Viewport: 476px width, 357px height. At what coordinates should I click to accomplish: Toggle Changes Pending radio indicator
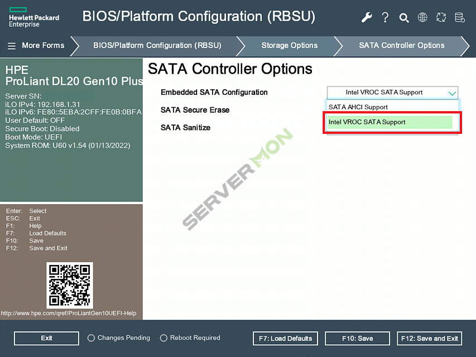(91, 338)
